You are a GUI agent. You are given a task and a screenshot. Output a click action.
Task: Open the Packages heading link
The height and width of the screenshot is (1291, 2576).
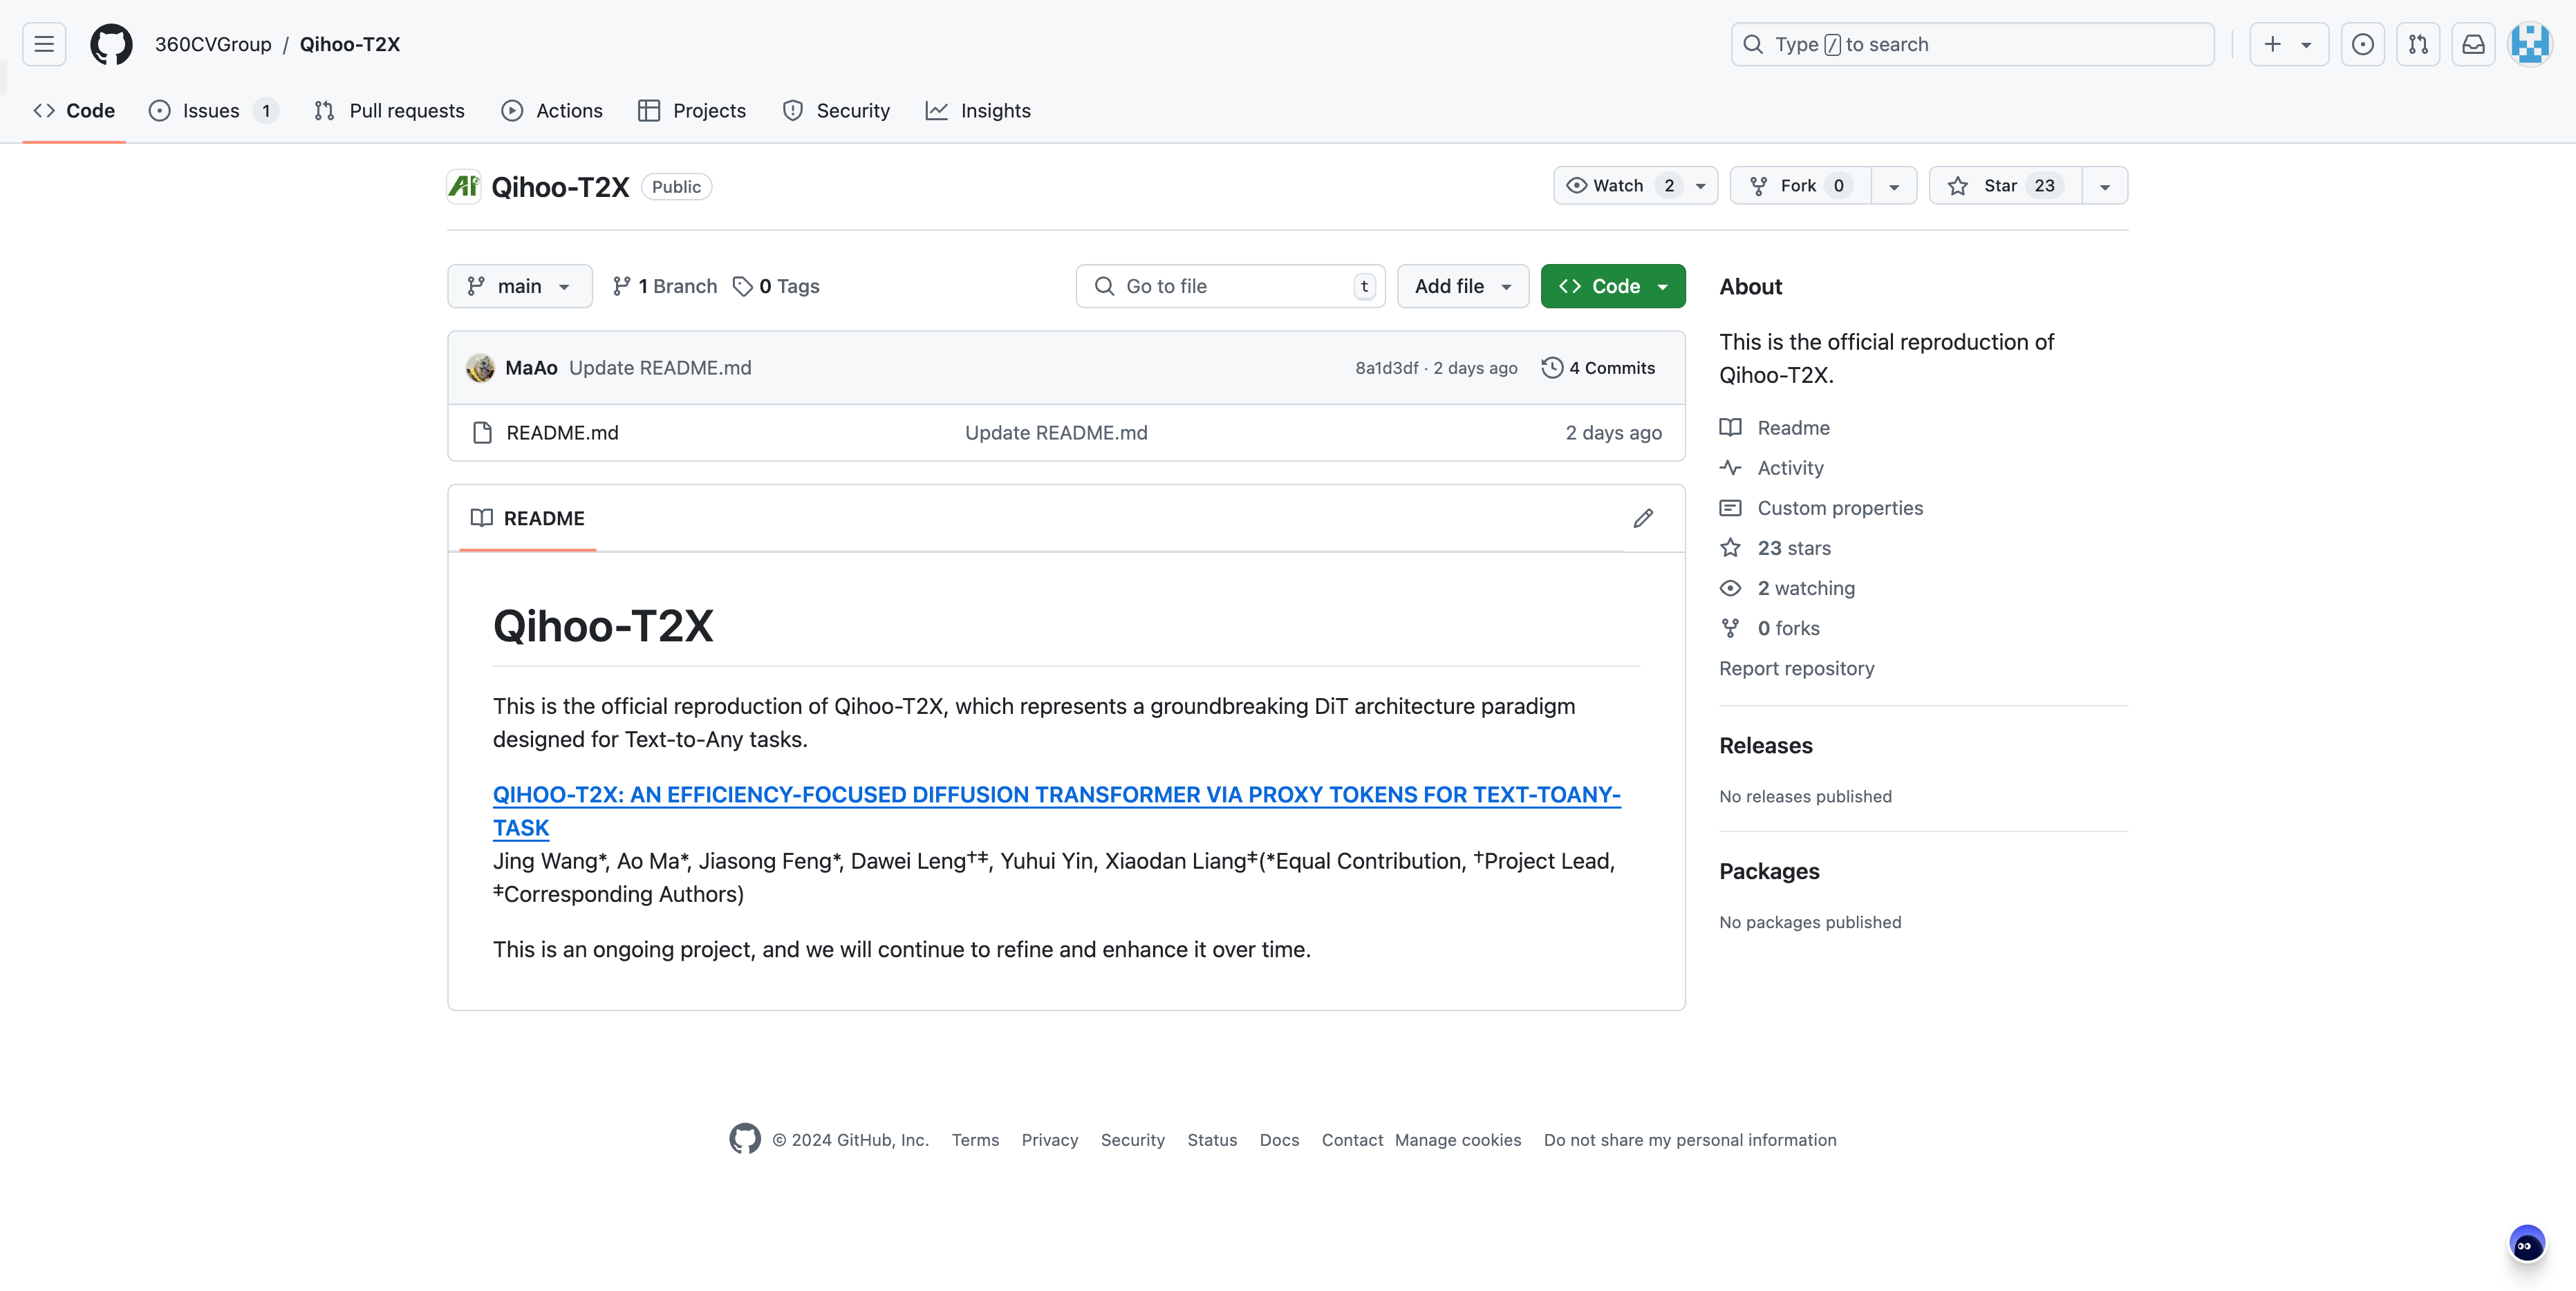pos(1769,872)
